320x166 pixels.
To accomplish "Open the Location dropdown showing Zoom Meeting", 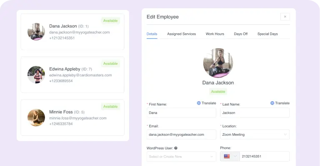I will (255, 134).
